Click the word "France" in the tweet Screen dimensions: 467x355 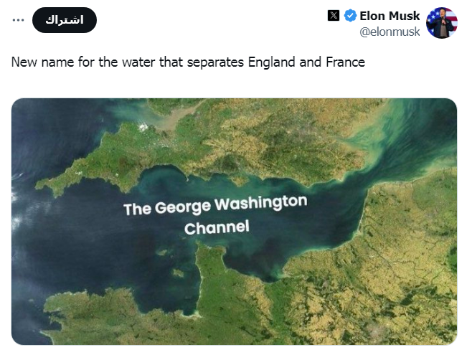pos(344,62)
